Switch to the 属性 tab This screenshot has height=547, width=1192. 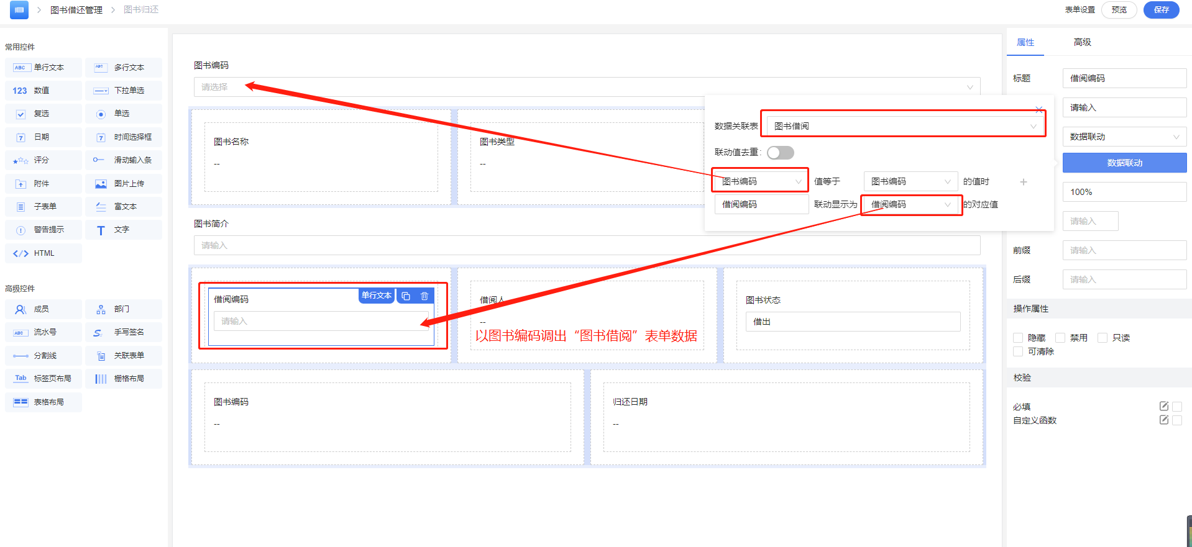tap(1025, 42)
